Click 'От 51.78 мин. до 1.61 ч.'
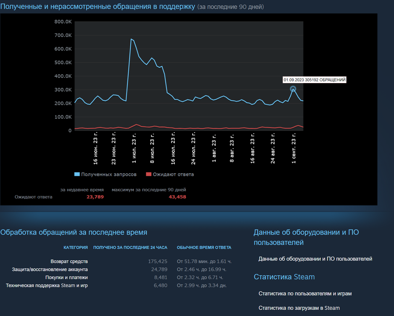This screenshot has height=316, width=394. point(204,261)
